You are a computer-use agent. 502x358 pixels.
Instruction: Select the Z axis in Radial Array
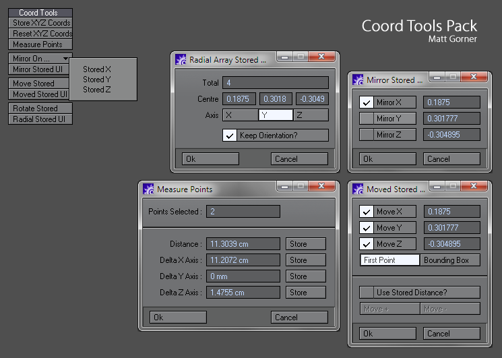tap(311, 115)
